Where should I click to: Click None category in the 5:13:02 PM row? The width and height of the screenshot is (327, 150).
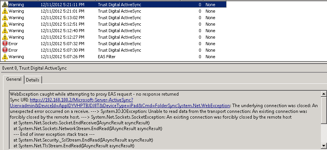coord(210,18)
